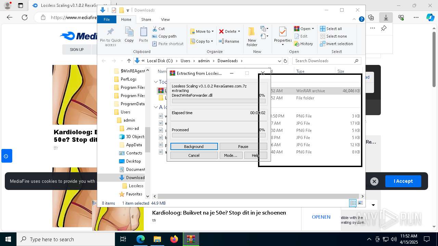The width and height of the screenshot is (438, 246).
Task: Switch to the Home ribbon tab
Action: pyautogui.click(x=126, y=19)
